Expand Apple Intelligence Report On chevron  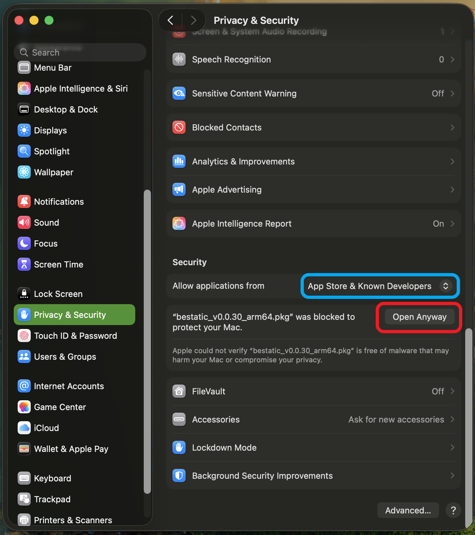click(452, 224)
